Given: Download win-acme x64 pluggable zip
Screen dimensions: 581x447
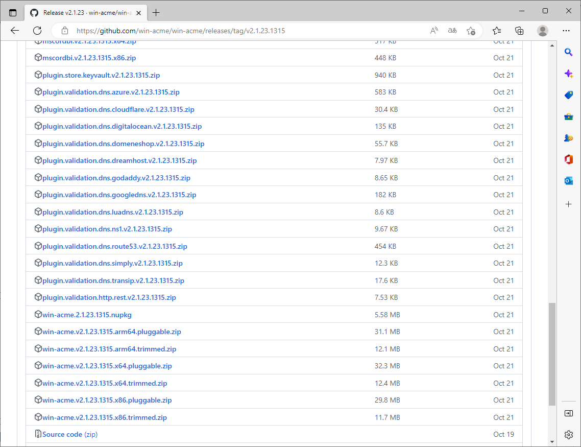Looking at the screenshot, I should pyautogui.click(x=107, y=366).
